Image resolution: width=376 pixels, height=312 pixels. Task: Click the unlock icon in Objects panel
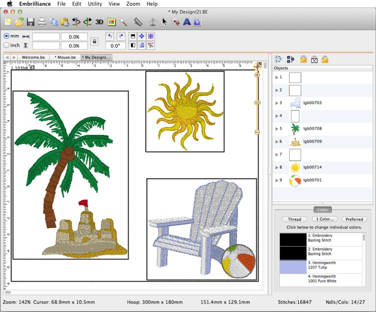click(x=325, y=59)
